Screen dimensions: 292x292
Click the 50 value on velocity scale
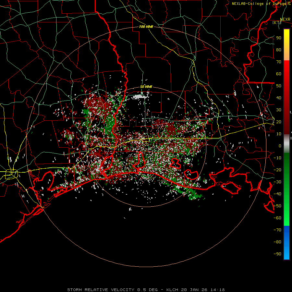pyautogui.click(x=279, y=86)
